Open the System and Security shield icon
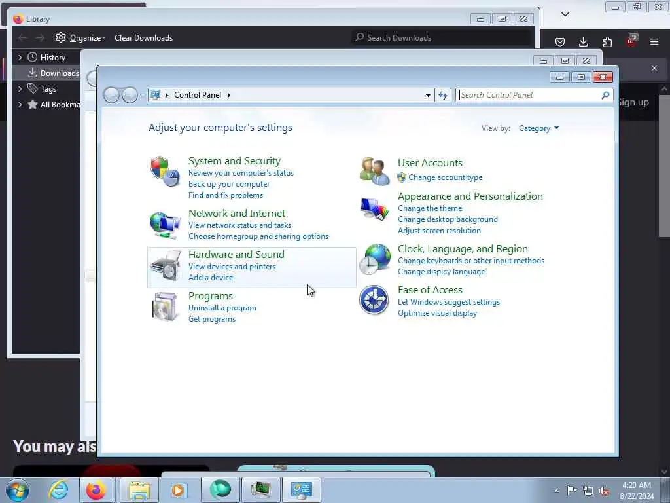 [164, 171]
